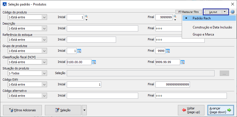
Task: Click the Voltar (page up) button
Action: click(x=191, y=110)
